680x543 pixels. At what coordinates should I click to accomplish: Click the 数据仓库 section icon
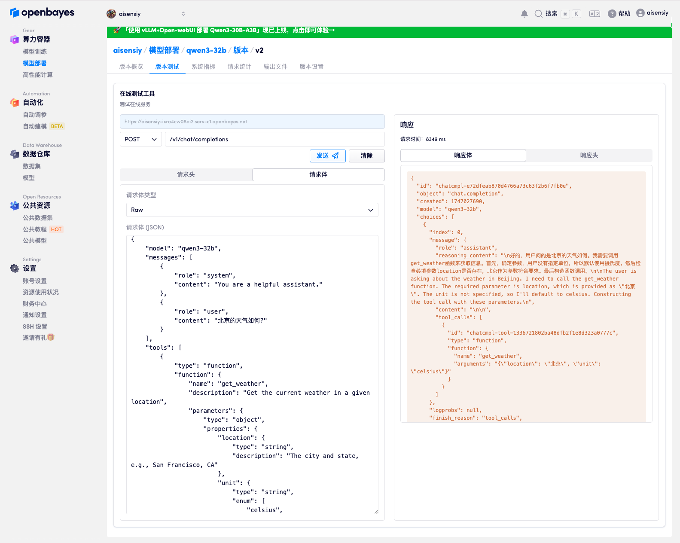pos(15,154)
